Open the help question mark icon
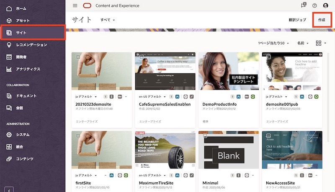The width and height of the screenshot is (335, 192). [314, 5]
